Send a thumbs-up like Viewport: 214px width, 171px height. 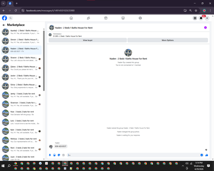pyautogui.click(x=207, y=155)
